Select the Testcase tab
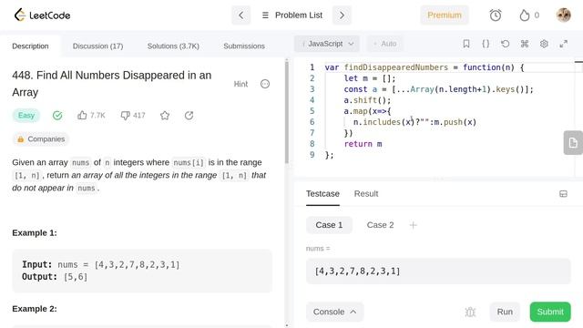This screenshot has height=328, width=583. click(x=322, y=194)
